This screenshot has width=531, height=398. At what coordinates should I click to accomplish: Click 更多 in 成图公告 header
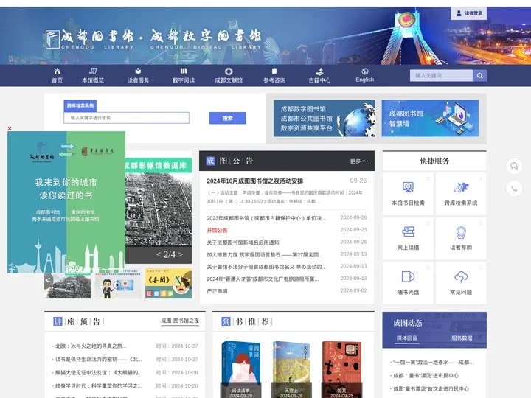coord(358,161)
